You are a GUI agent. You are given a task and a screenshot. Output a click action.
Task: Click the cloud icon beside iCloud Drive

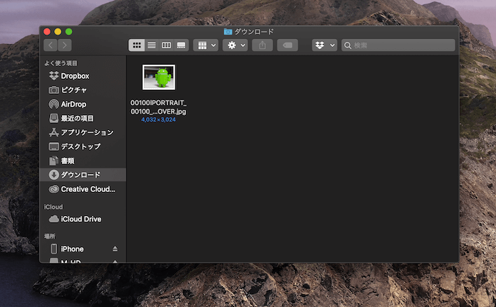click(53, 219)
